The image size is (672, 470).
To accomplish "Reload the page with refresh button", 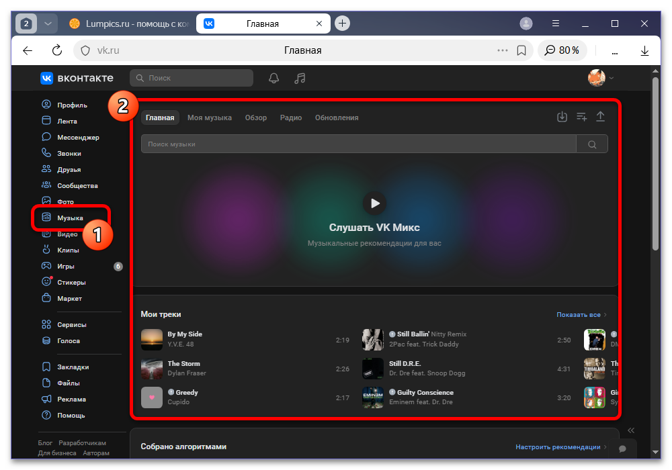I will click(56, 50).
